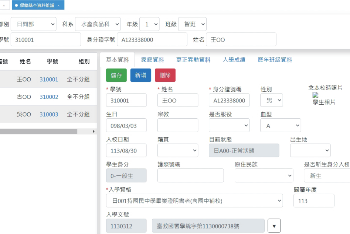The width and height of the screenshot is (350, 234).
Task: Click the 目前狀態 field 日A00-正常狀態
Action: click(x=244, y=150)
